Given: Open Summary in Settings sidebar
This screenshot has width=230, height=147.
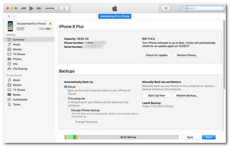Looking at the screenshot, I should coord(29,39).
